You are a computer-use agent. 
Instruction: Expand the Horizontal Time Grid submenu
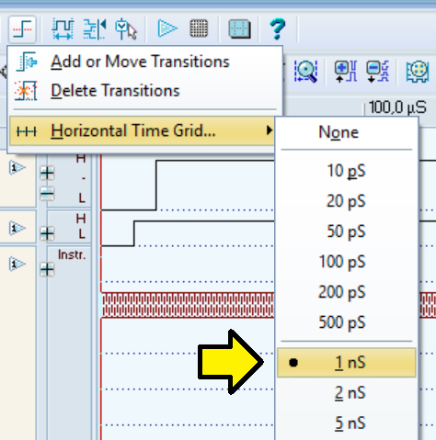[x=142, y=130]
